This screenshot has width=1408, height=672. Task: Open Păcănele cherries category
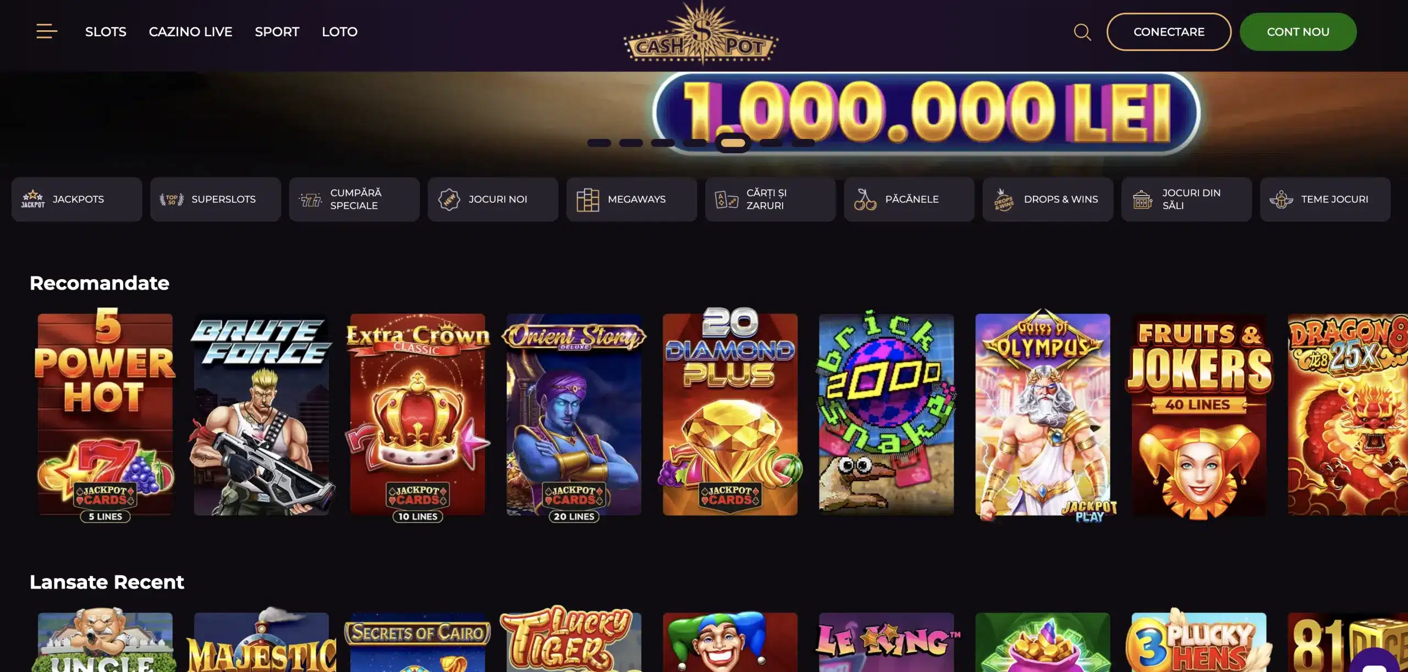coord(909,199)
